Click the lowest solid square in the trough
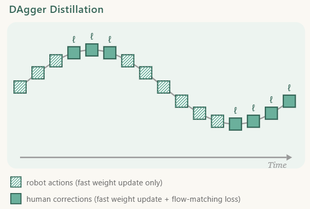 click(x=235, y=124)
